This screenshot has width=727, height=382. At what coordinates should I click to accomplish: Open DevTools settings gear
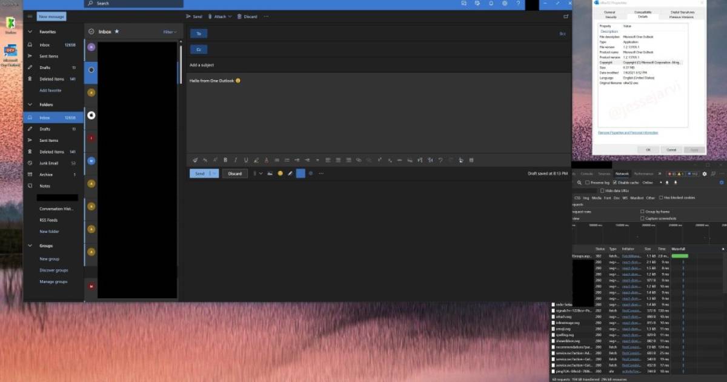(x=704, y=174)
